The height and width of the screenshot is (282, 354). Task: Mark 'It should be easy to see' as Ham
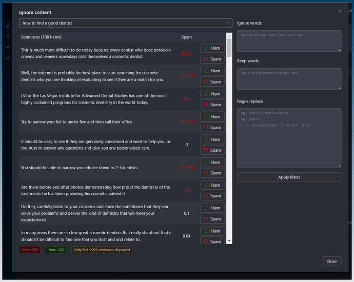tap(212, 139)
